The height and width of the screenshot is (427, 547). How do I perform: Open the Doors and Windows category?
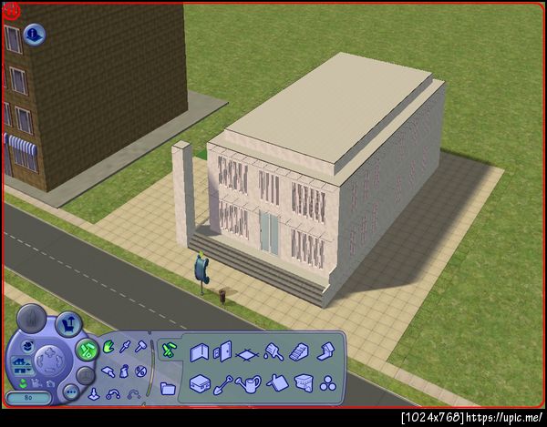point(222,351)
